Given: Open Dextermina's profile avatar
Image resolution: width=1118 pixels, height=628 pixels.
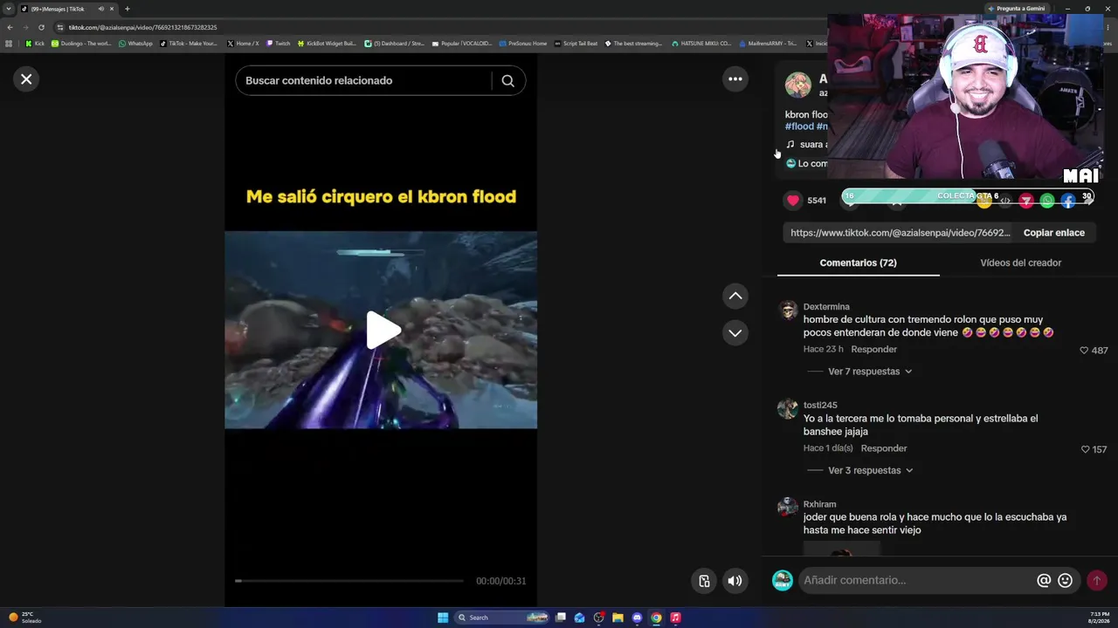Looking at the screenshot, I should [x=788, y=311].
